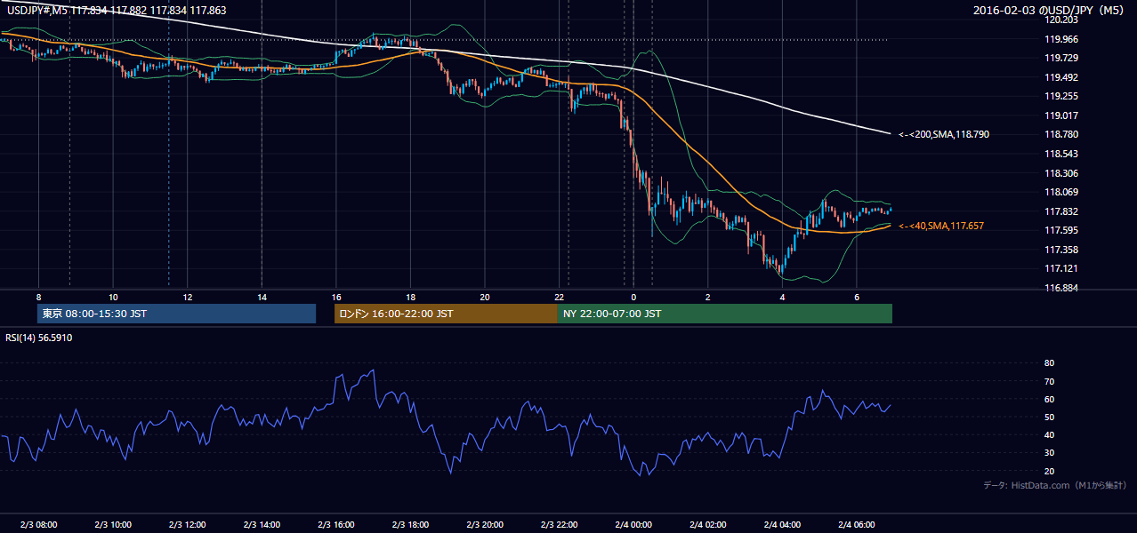
Task: Click hour tick 12 below price chart
Action: coord(187,296)
